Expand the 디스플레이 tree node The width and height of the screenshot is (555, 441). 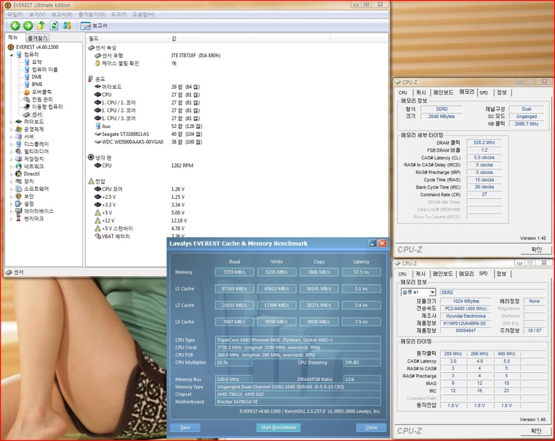coord(11,145)
